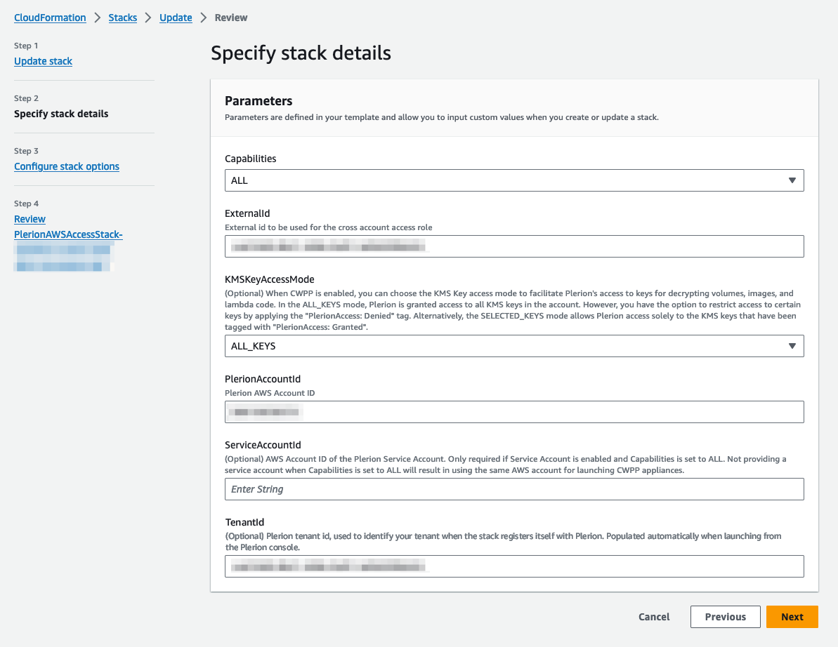Click the External id cross account description
The image size is (838, 647).
pos(328,227)
